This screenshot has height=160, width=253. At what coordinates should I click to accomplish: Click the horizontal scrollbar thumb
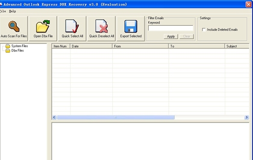116,117
